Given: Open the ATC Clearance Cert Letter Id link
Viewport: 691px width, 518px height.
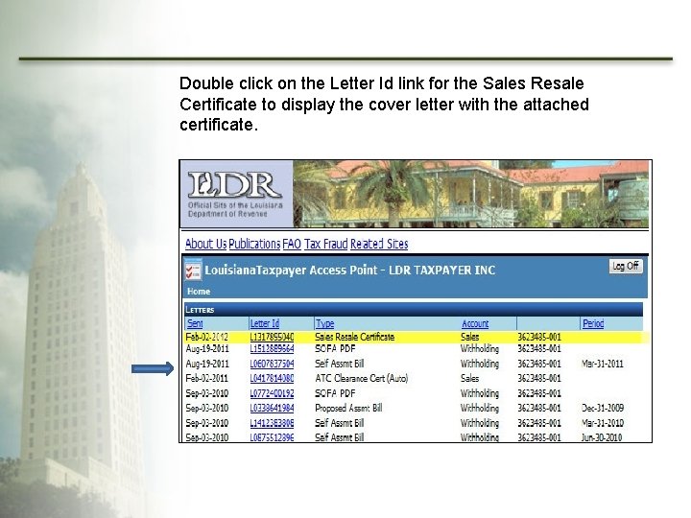Looking at the screenshot, I should click(272, 378).
